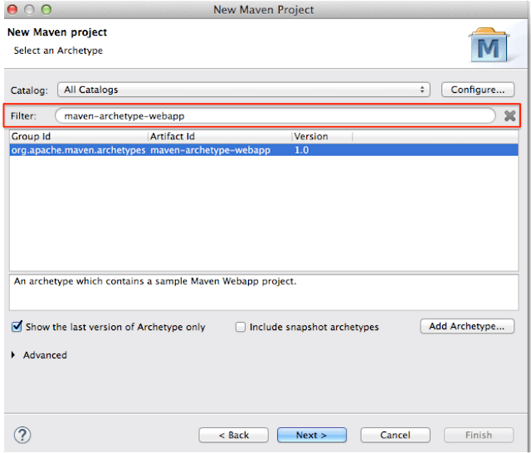
Task: Select the maven-archetype-webapp row
Action: (207, 150)
